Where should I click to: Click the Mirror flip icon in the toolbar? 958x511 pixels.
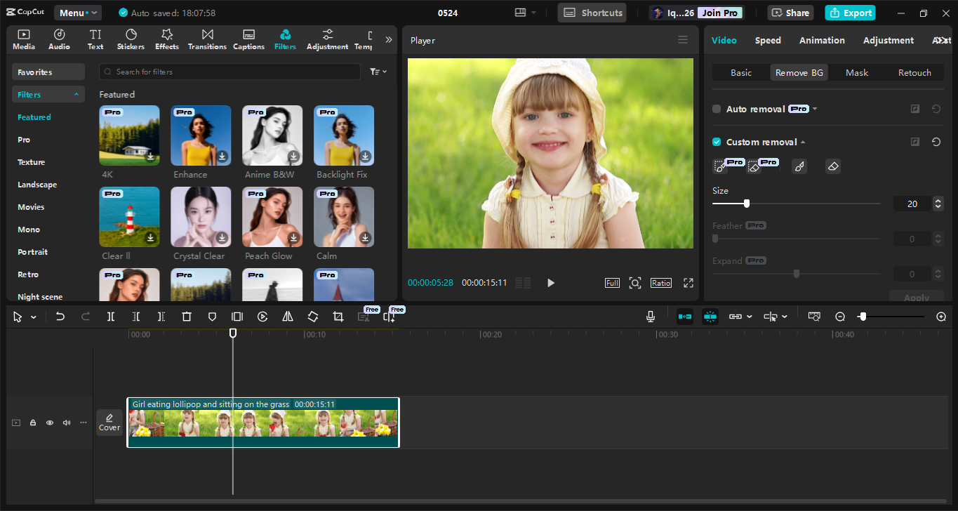point(287,317)
